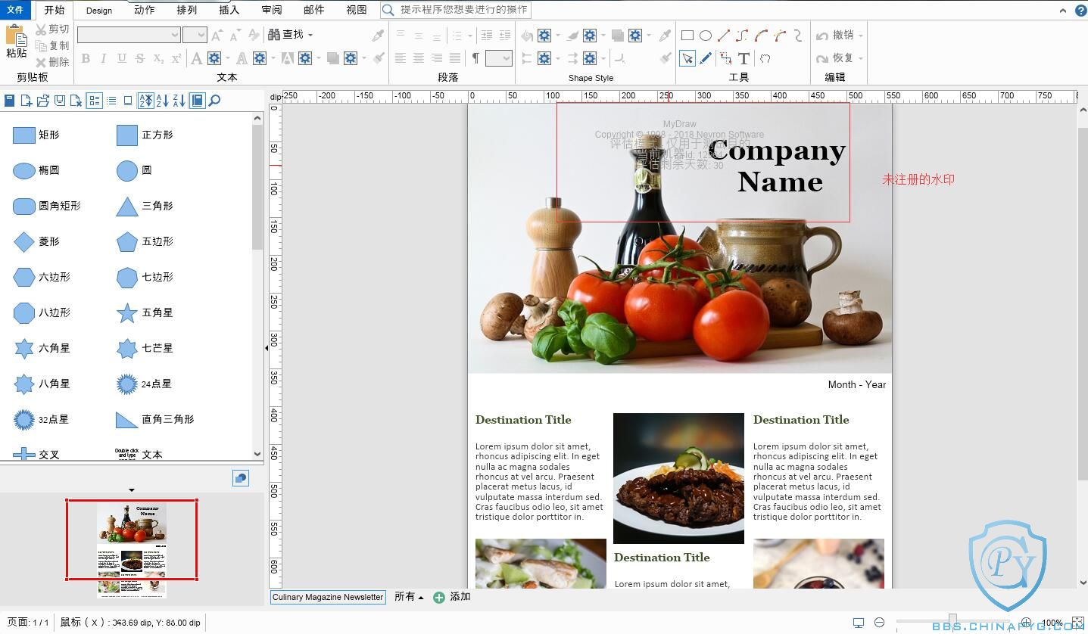
Task: Activate the Pointer selection tool
Action: 687,58
